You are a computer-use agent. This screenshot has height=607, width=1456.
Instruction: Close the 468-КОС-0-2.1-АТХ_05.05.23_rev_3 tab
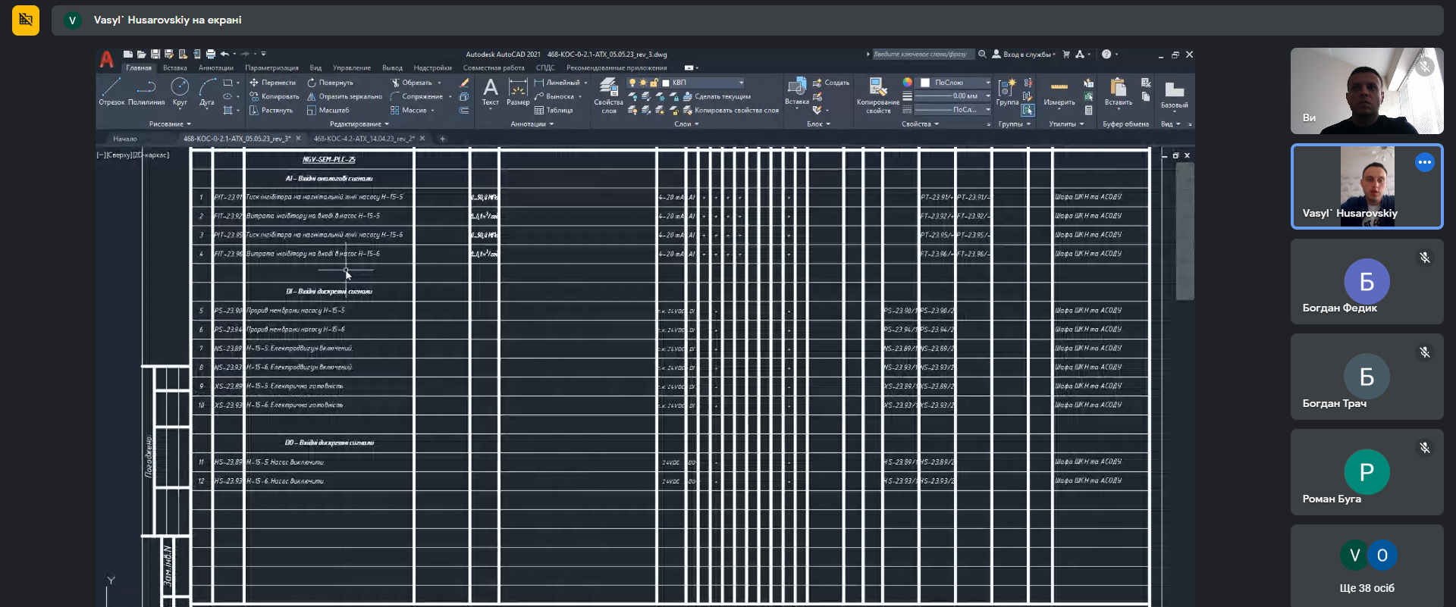[298, 138]
